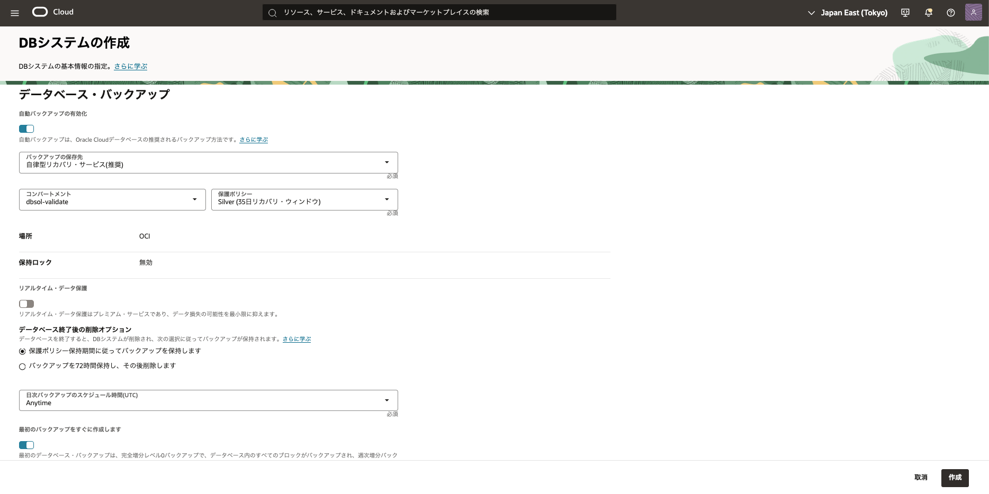Screen dimensions: 989x494
Task: Open the Japan East (Tokyo) region menu
Action: (x=848, y=13)
